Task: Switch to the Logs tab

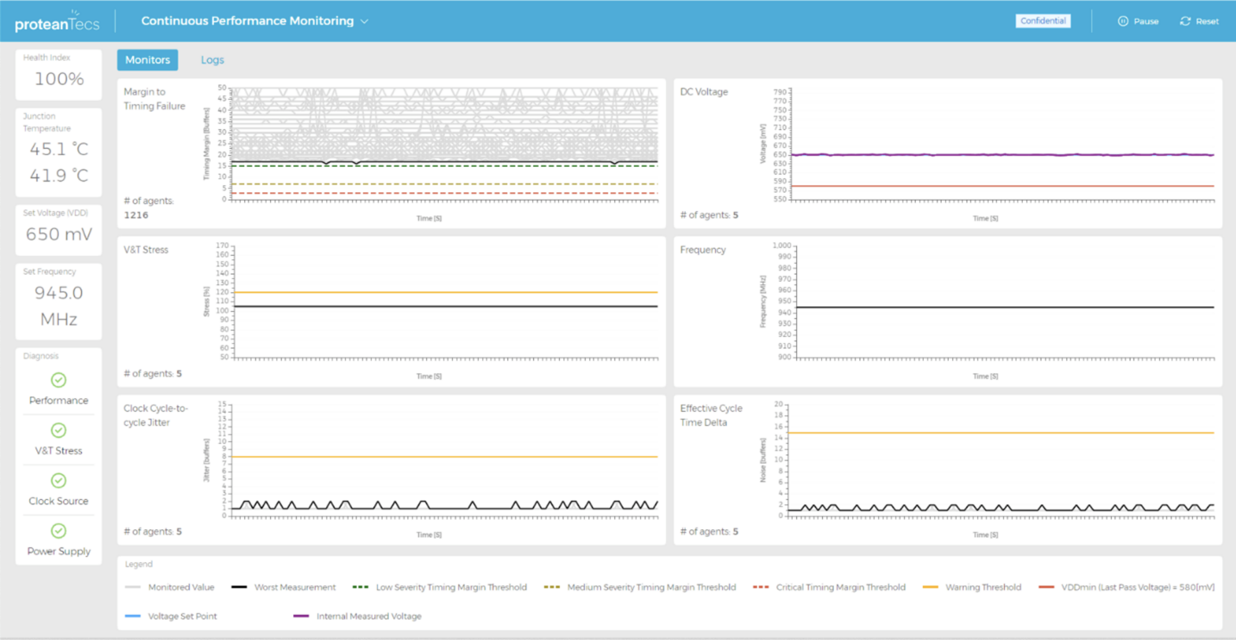Action: (212, 59)
